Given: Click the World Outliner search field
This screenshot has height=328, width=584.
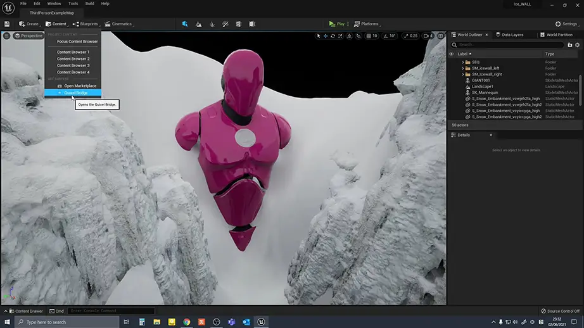Looking at the screenshot, I should (x=507, y=45).
